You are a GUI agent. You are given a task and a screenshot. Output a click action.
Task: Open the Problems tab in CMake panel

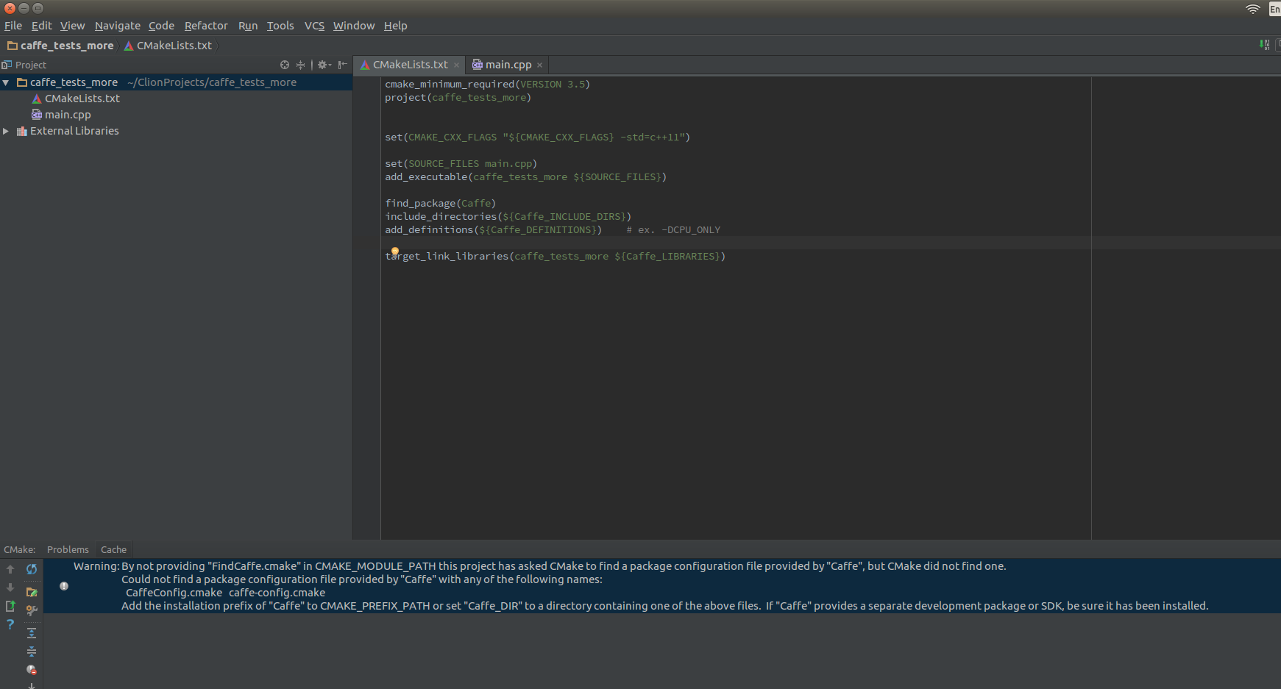coord(68,549)
